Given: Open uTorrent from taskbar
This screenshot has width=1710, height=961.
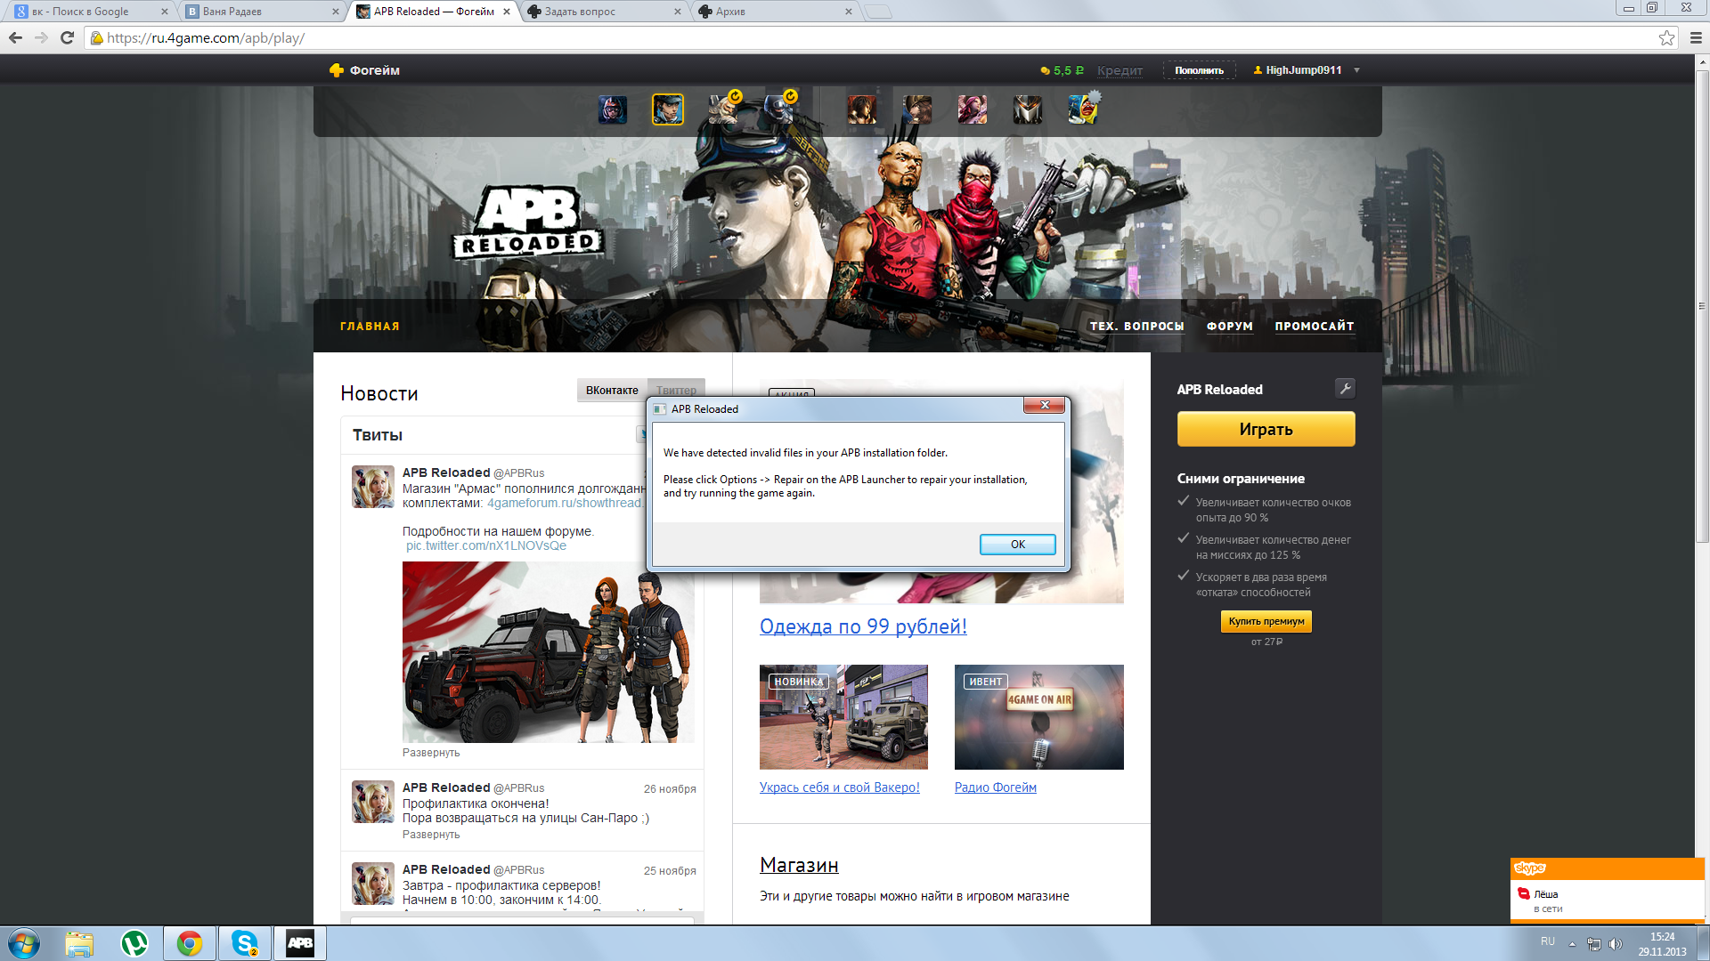Looking at the screenshot, I should click(134, 943).
